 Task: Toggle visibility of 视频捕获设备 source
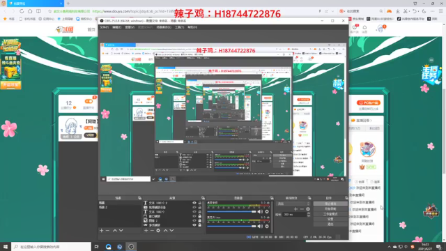pyautogui.click(x=194, y=208)
